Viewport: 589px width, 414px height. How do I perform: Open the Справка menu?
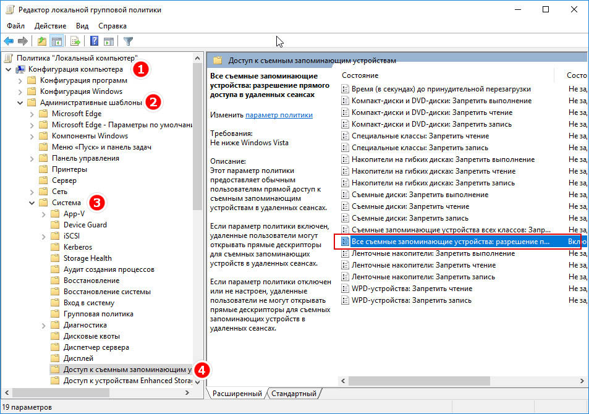(x=112, y=26)
